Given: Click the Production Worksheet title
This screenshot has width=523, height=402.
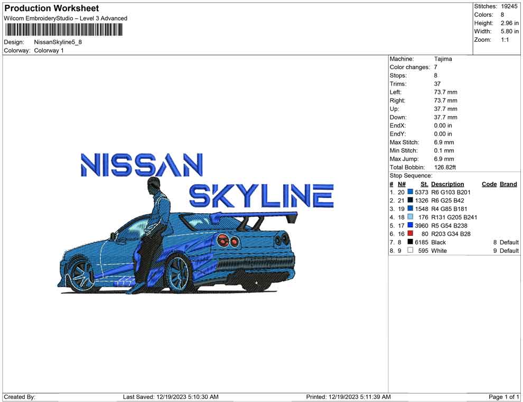Looking at the screenshot, I should tap(51, 8).
